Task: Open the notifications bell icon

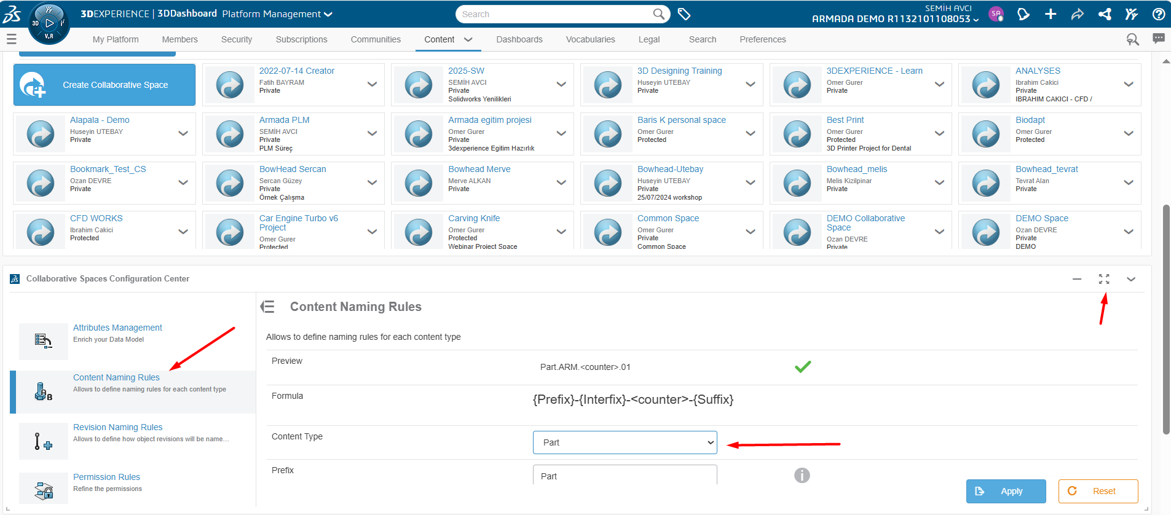Action: pos(1023,14)
